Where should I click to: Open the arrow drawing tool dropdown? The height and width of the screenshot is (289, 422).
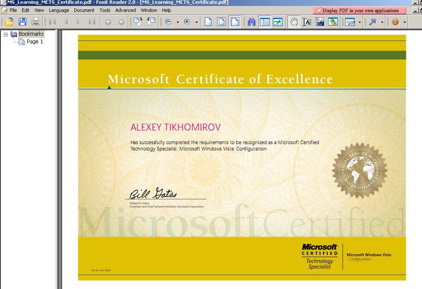pyautogui.click(x=382, y=22)
